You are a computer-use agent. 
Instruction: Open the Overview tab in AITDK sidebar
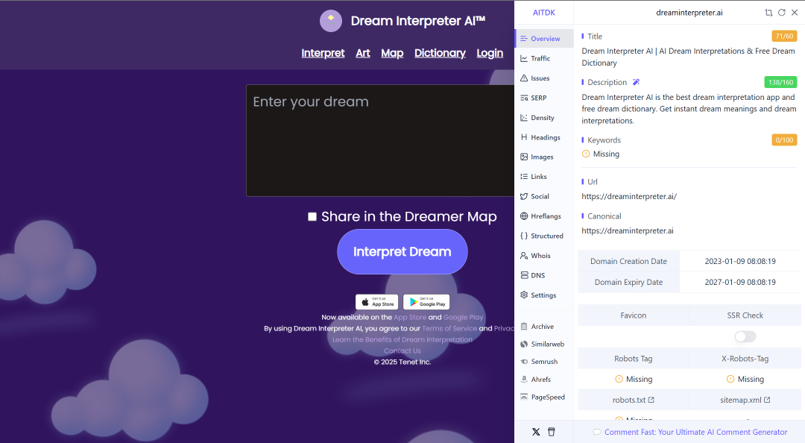(544, 39)
